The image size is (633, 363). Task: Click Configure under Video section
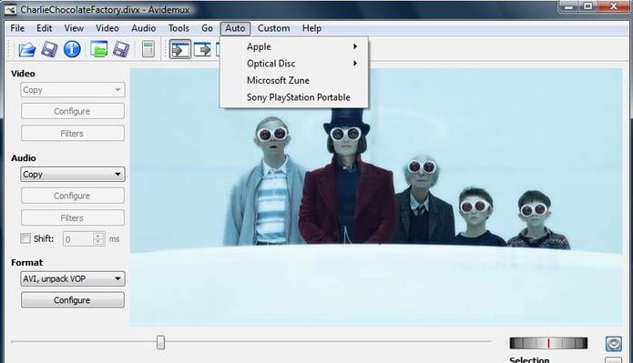click(73, 111)
